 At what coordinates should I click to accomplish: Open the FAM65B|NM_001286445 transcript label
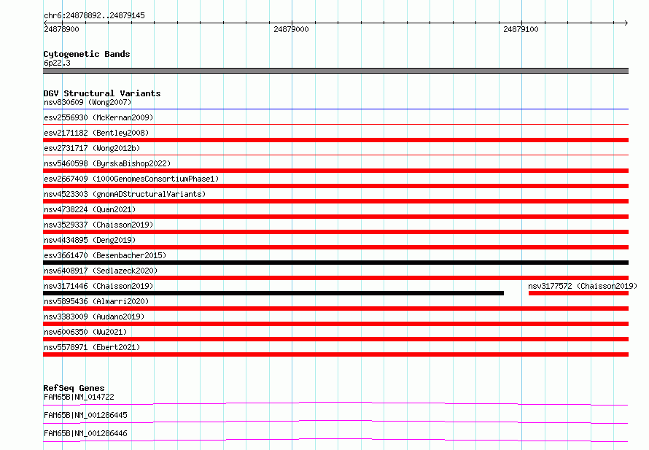(x=85, y=415)
